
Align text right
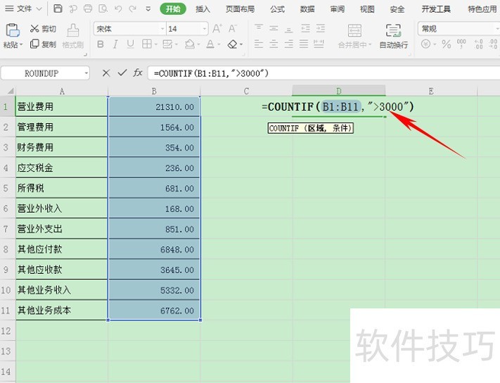click(288, 44)
